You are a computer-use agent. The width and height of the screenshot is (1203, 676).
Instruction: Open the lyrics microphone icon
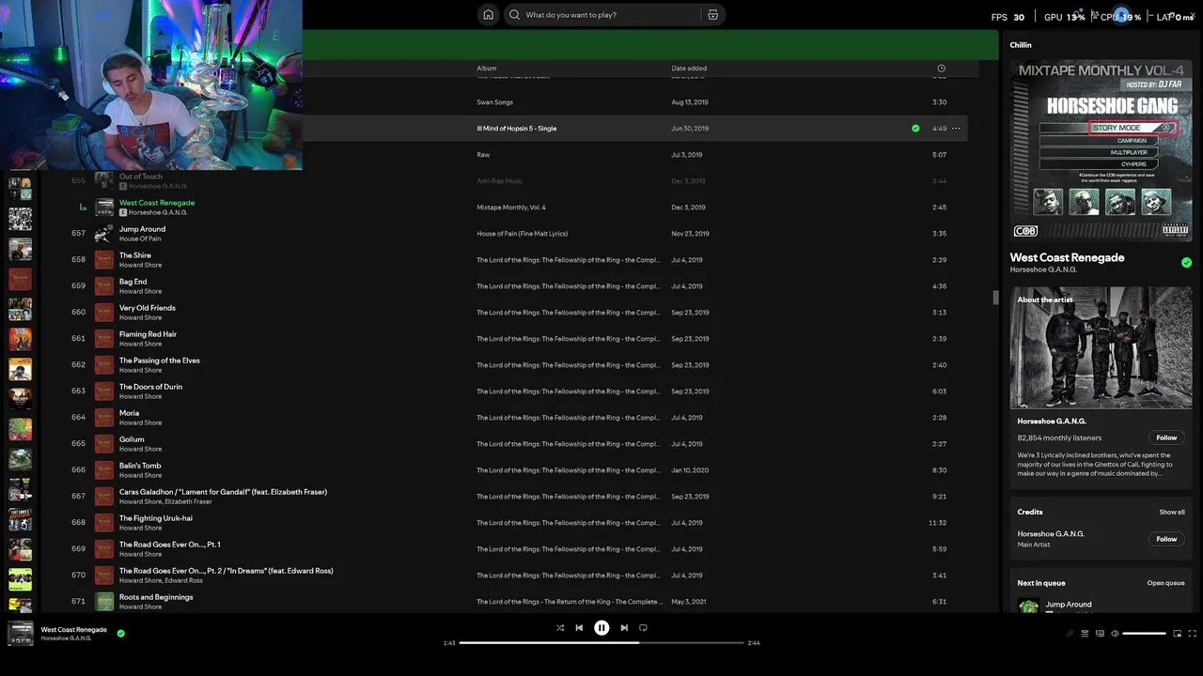[x=1070, y=634]
